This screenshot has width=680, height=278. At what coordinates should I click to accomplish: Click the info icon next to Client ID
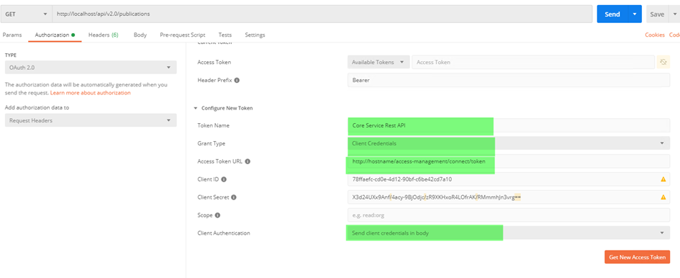(224, 179)
